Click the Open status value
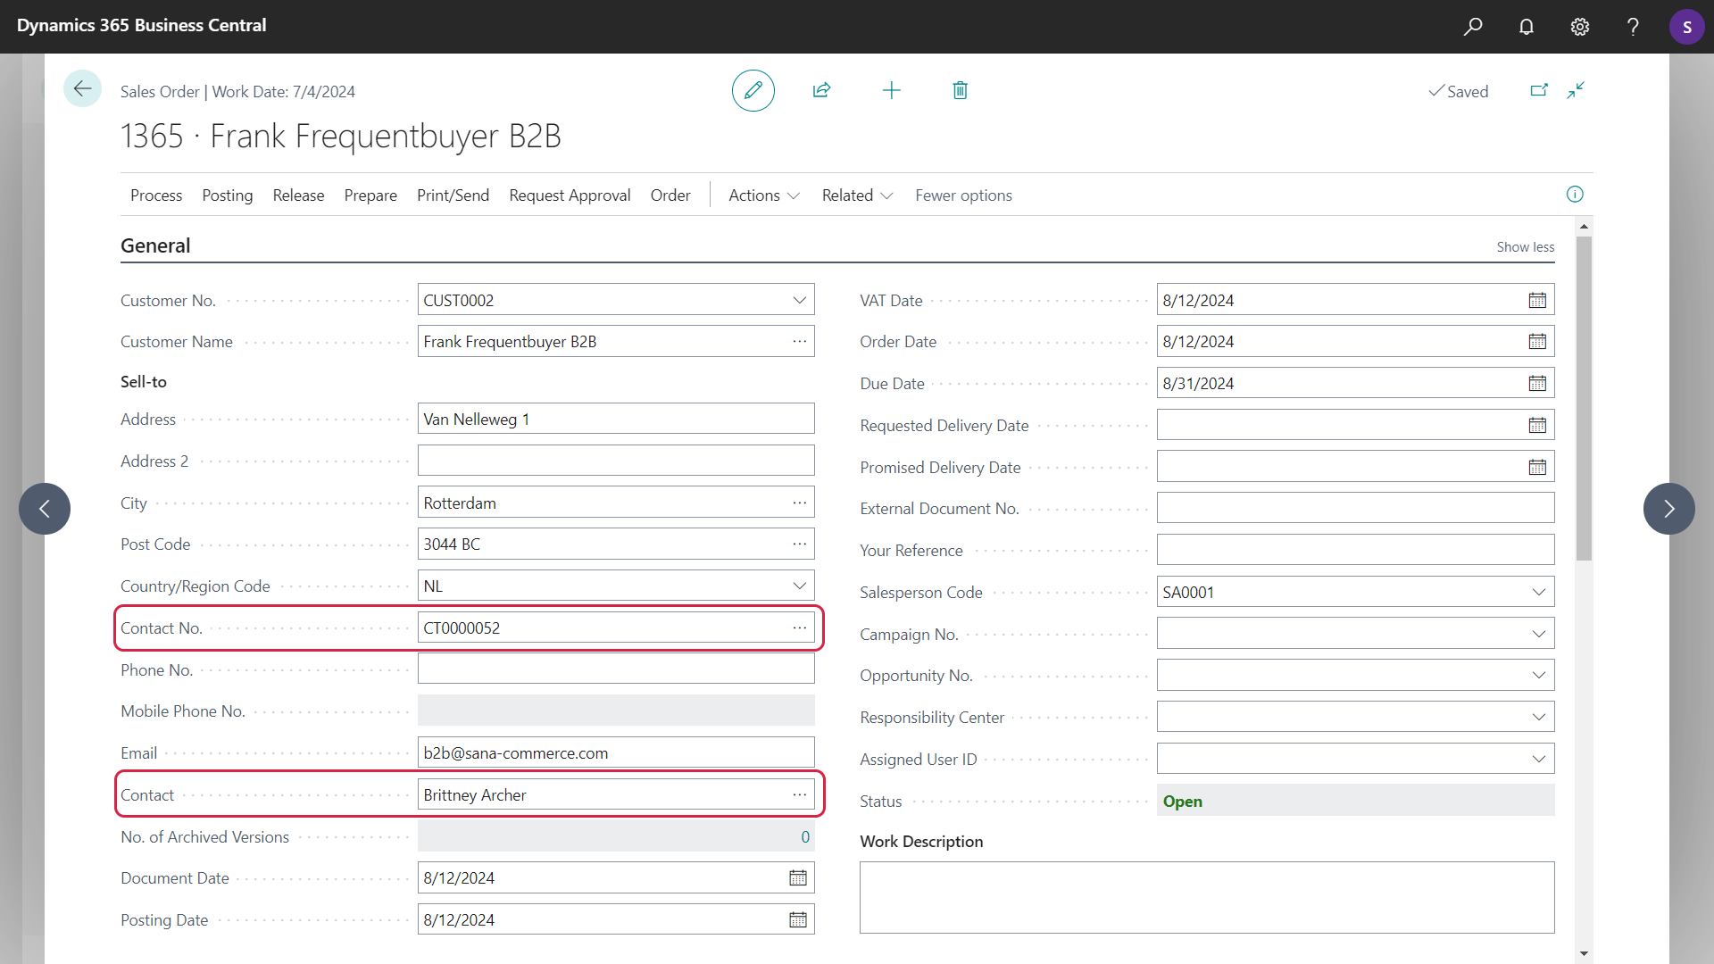The image size is (1714, 964). pyautogui.click(x=1182, y=802)
